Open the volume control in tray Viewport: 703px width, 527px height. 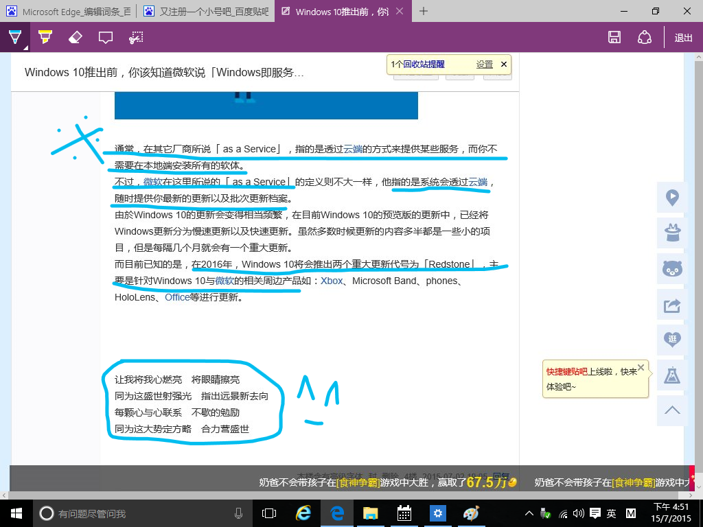pos(578,513)
